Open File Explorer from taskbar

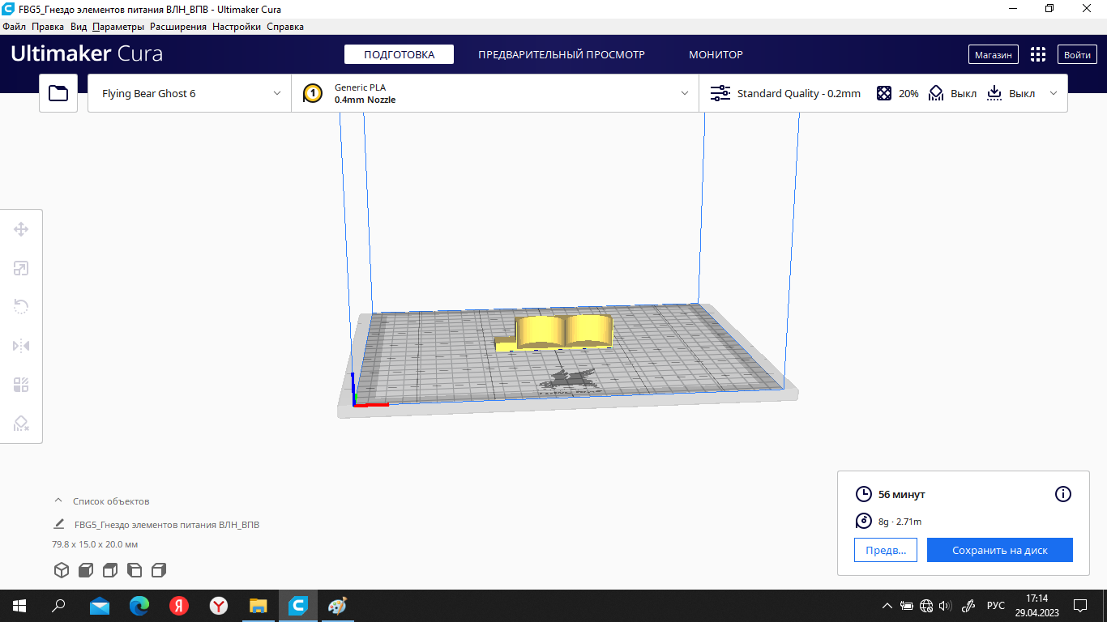click(259, 606)
